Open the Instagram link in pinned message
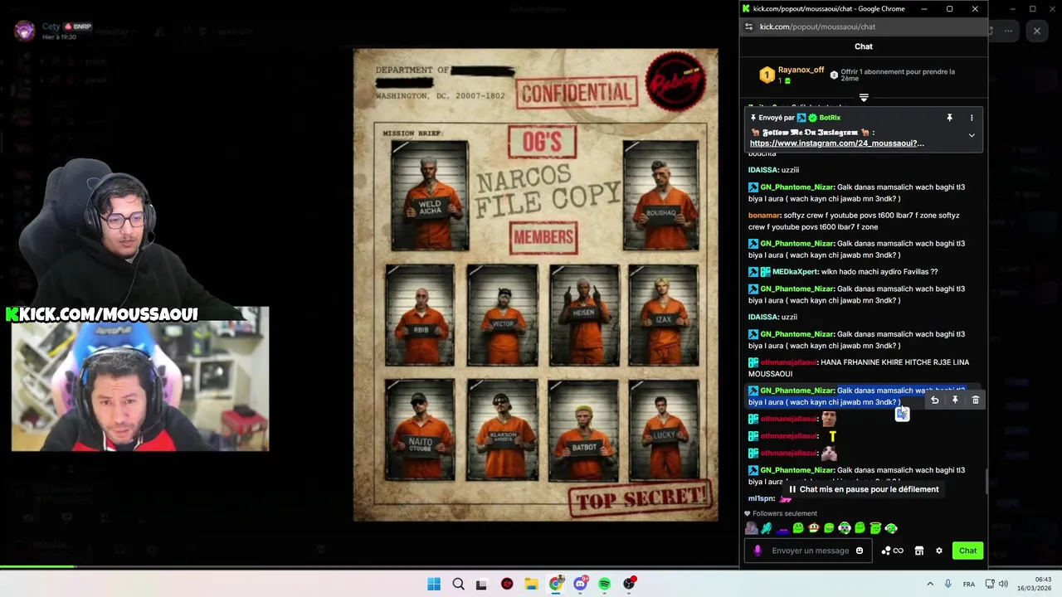Viewport: 1062px width, 597px height. click(836, 143)
